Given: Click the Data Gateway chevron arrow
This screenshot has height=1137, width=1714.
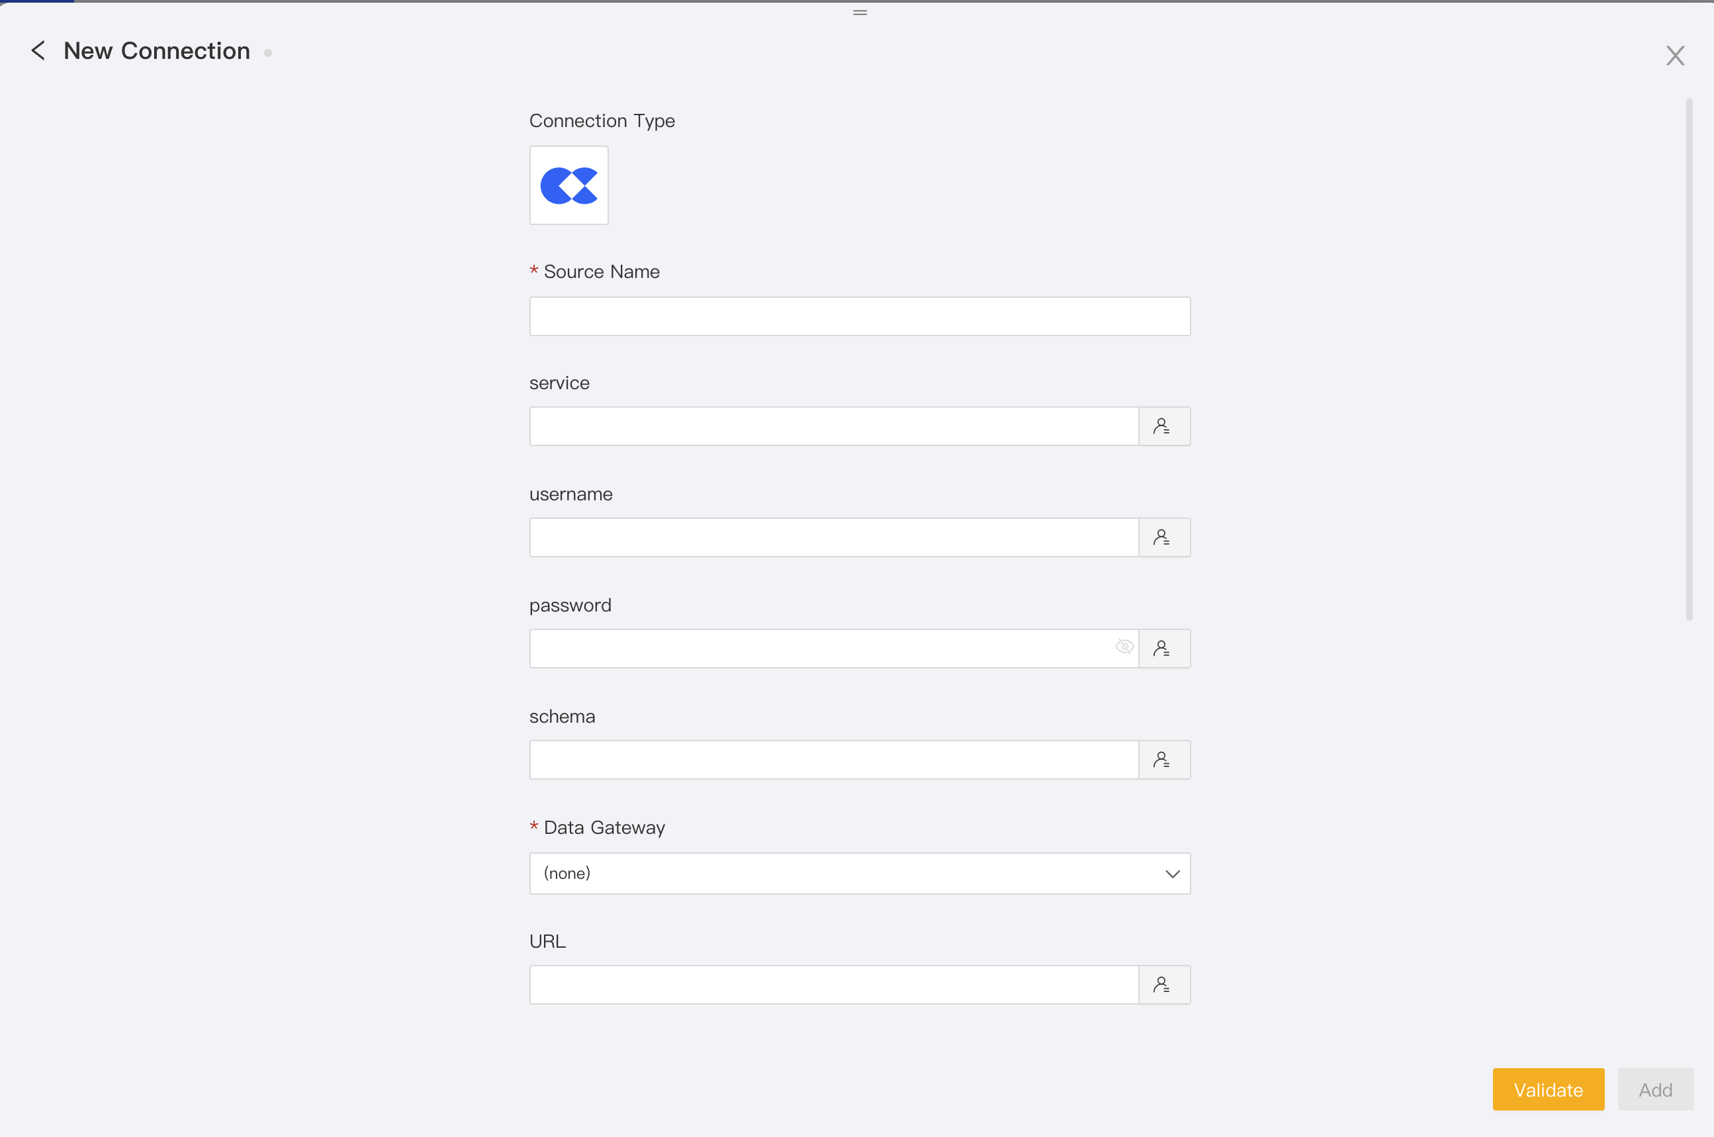Looking at the screenshot, I should [1171, 874].
